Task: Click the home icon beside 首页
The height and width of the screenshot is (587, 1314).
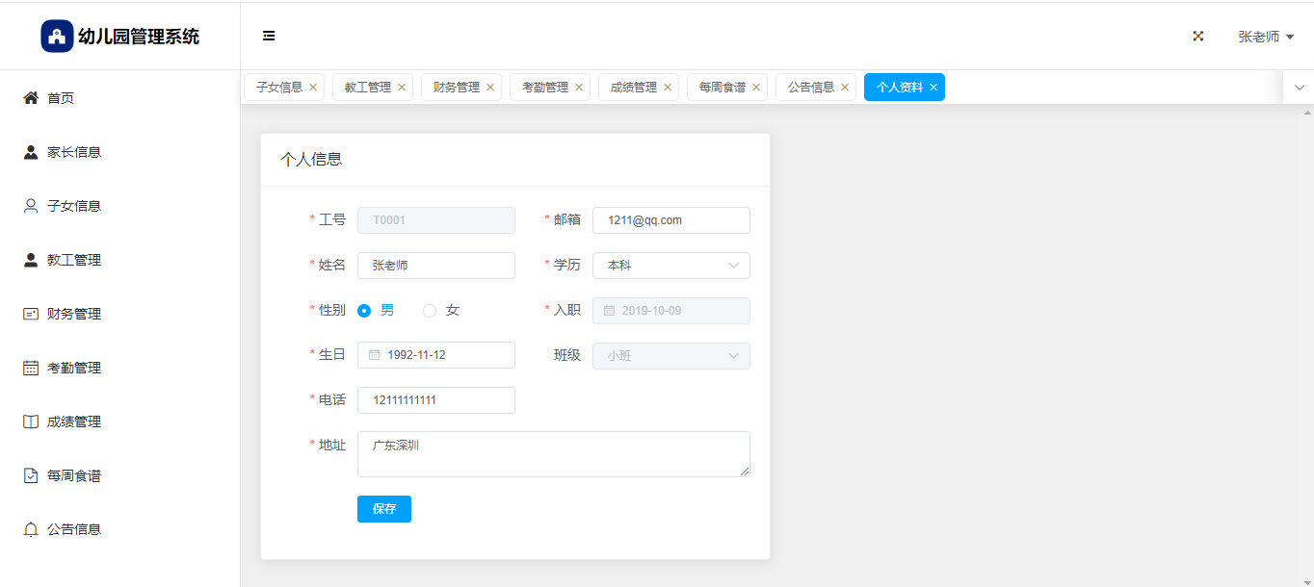Action: [31, 98]
